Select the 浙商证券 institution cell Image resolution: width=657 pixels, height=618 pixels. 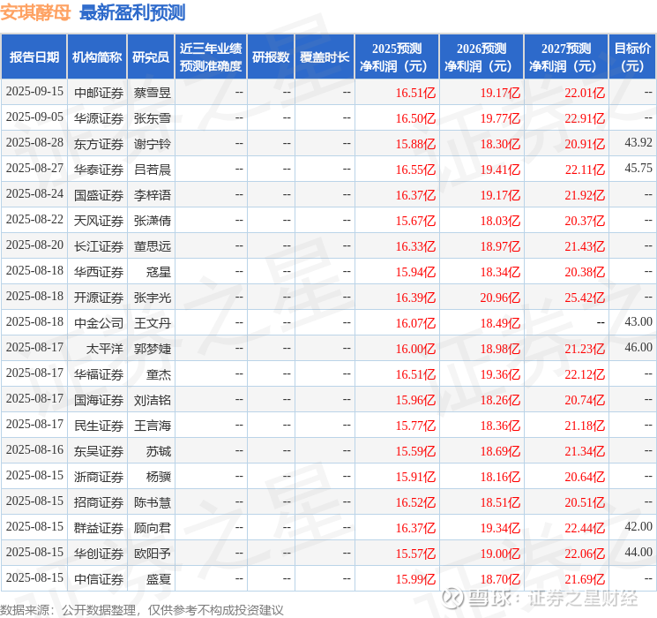click(99, 477)
